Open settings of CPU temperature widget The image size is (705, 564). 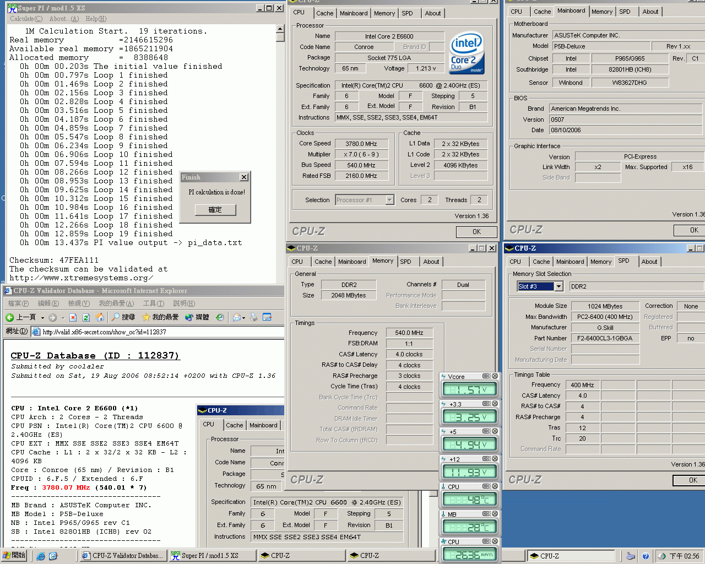tap(486, 486)
